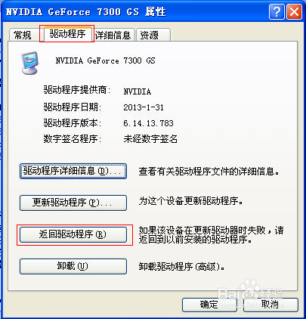
Task: Click the 卸载驱动程序(高级) description text
Action: (181, 267)
